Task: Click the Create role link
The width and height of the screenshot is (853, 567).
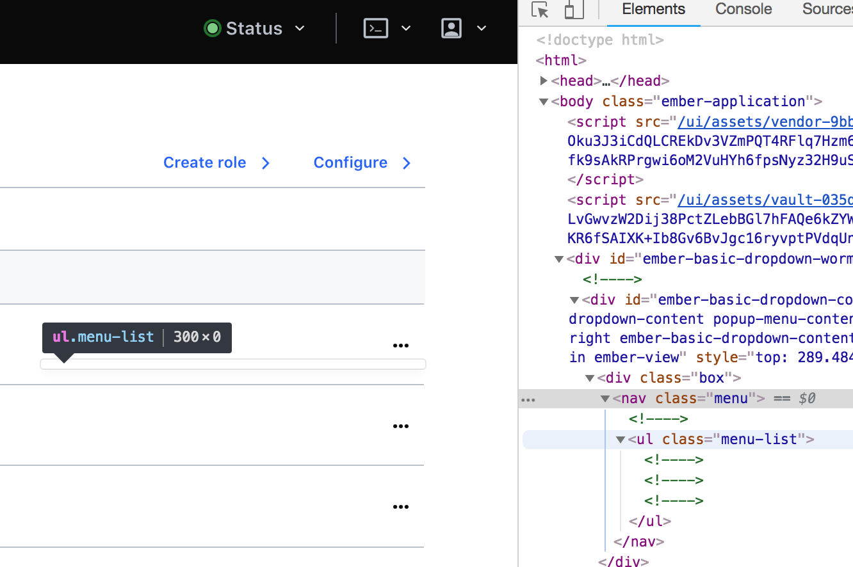Action: (217, 163)
